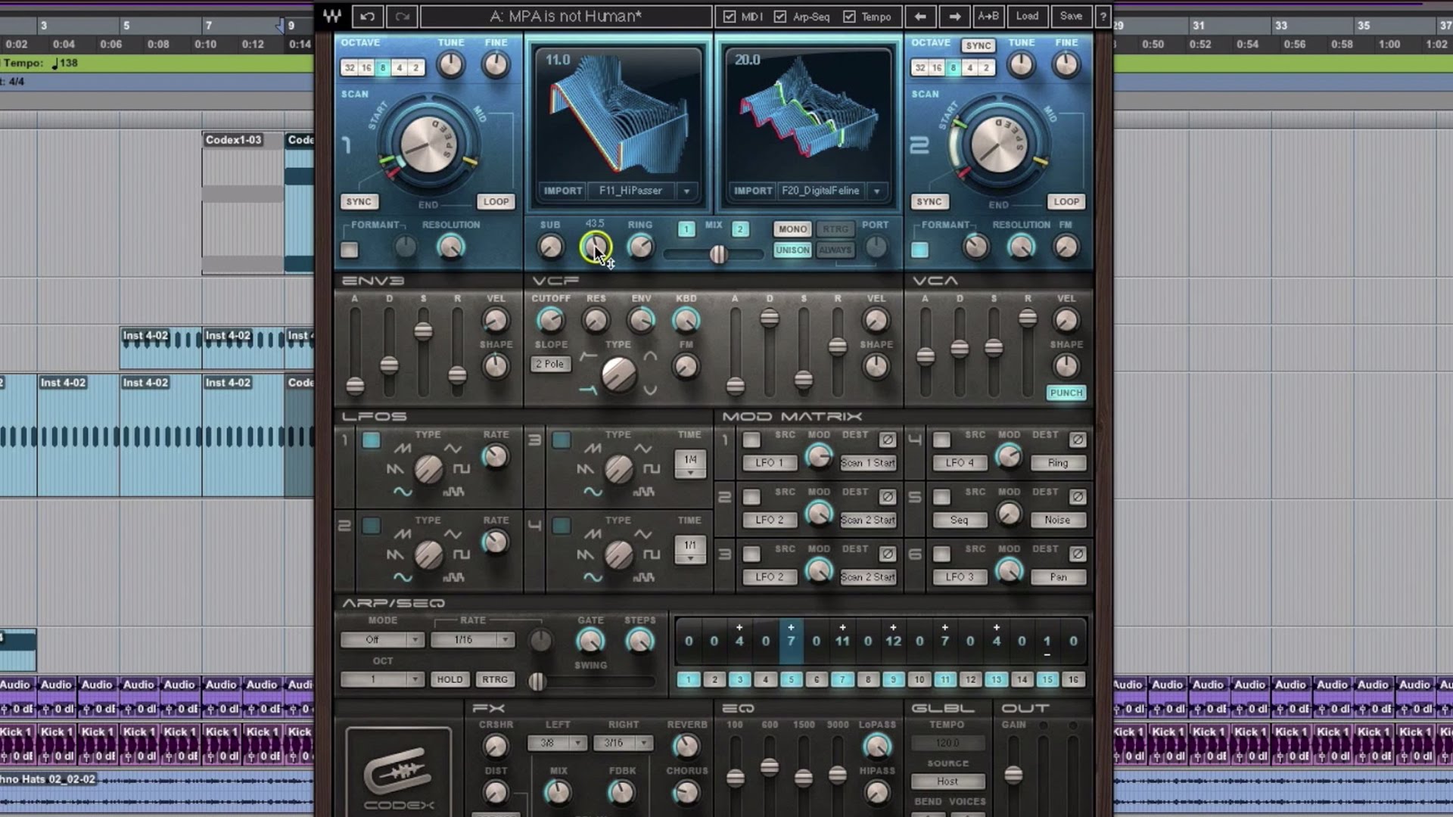Toggle Arp-Seq checkbox in top toolbar
This screenshot has width=1453, height=817.
tap(783, 16)
